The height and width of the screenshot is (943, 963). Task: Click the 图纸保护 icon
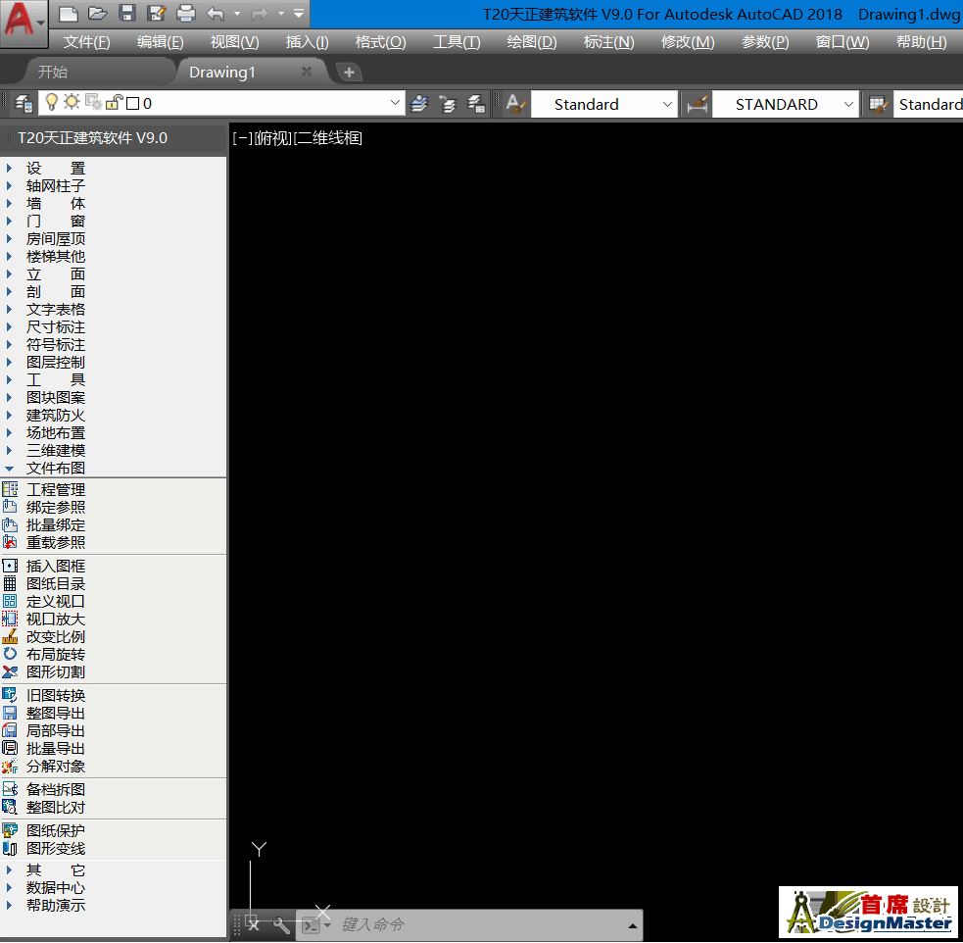(10, 830)
